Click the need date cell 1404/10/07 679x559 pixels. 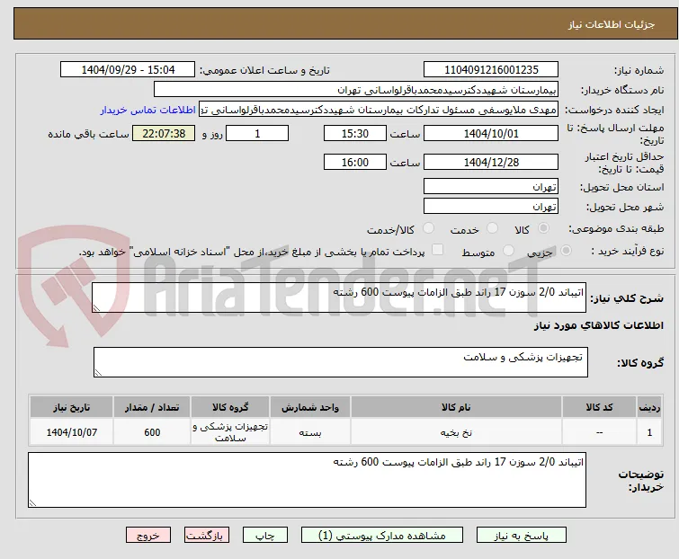(x=71, y=431)
